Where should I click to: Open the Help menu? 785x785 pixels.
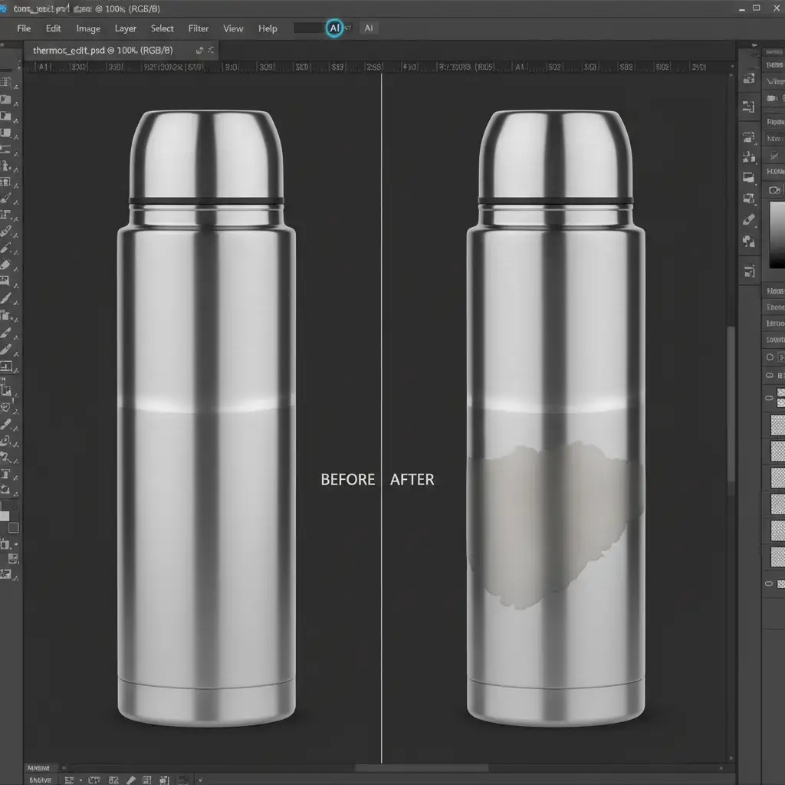268,28
